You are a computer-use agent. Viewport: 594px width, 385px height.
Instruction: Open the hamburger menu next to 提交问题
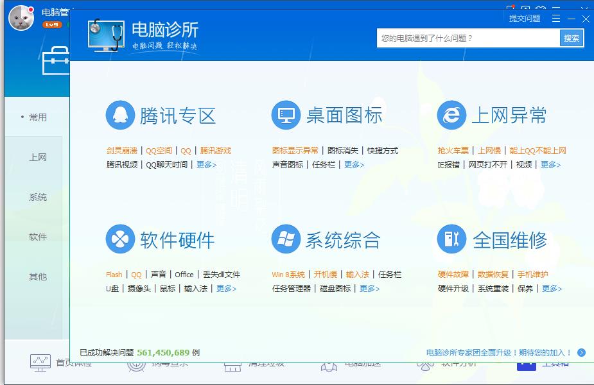(x=555, y=18)
